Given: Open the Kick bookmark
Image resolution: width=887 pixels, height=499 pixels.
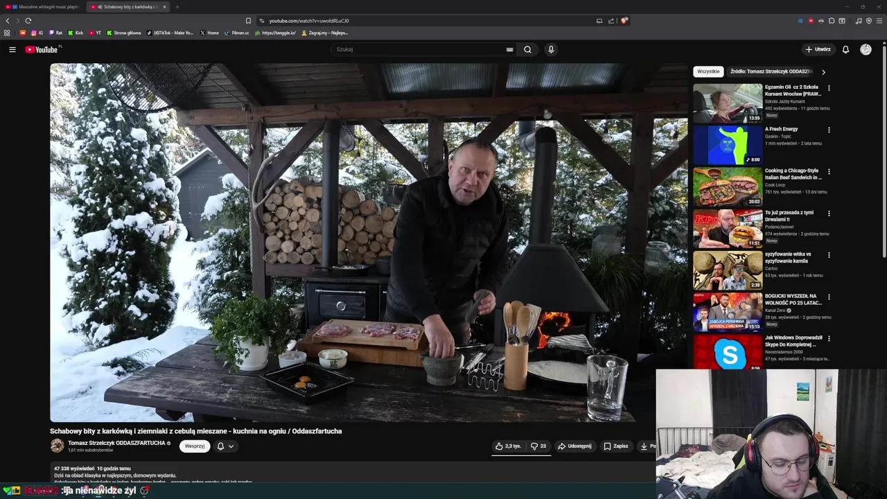Looking at the screenshot, I should (x=76, y=33).
